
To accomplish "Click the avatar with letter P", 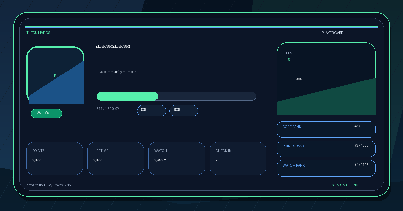I will coord(55,75).
